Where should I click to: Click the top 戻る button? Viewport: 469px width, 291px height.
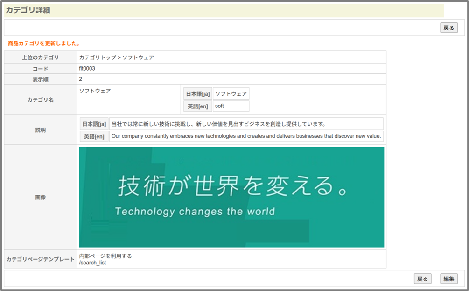tap(448, 28)
